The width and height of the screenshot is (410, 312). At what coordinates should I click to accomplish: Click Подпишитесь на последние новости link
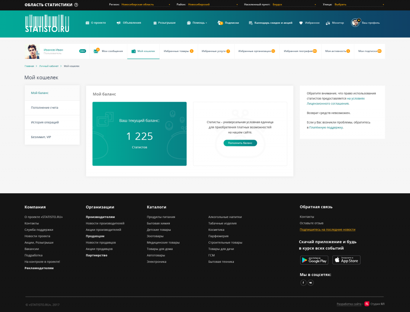(x=328, y=230)
